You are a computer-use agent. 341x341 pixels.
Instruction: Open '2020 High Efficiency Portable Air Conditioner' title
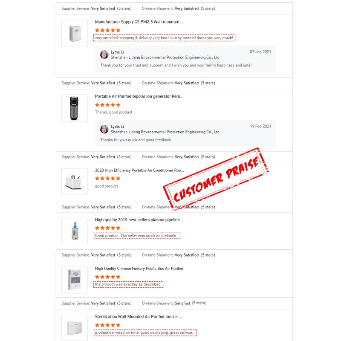pos(139,170)
